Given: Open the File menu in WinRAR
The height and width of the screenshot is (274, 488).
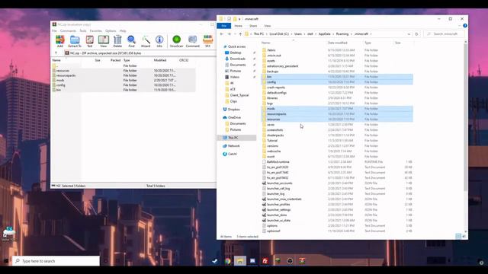Looking at the screenshot, I should click(x=54, y=30).
